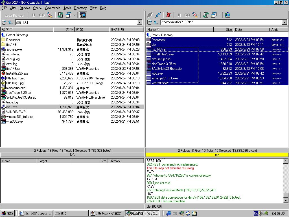Click the globe monitor icon in remote toolbar
This screenshot has height=217, width=289.
pos(227,15)
